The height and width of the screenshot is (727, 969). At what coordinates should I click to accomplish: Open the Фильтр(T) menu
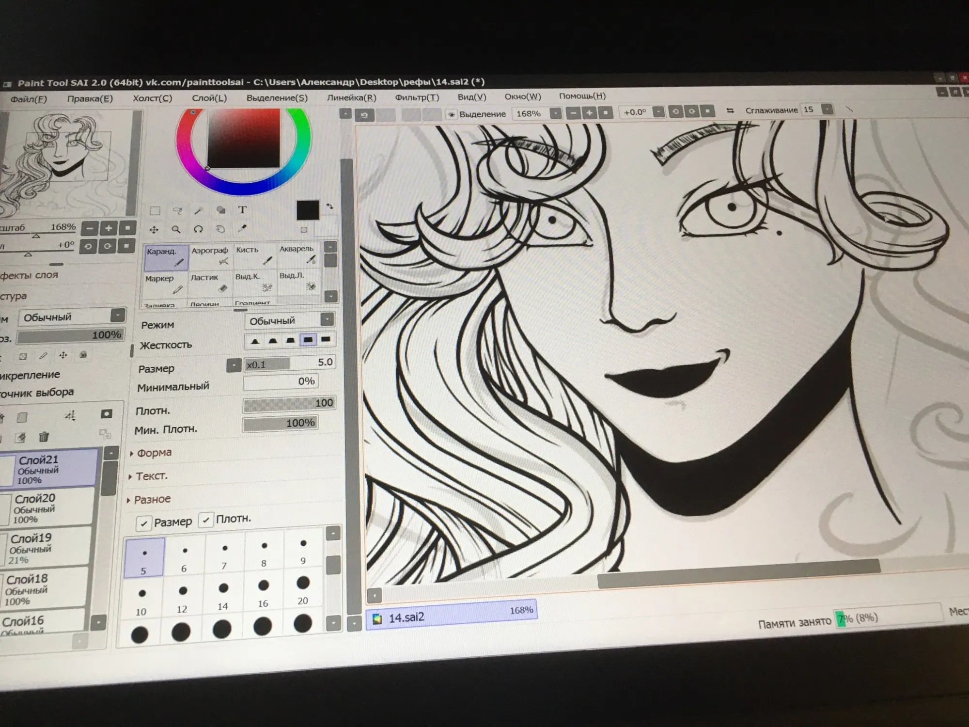(417, 97)
